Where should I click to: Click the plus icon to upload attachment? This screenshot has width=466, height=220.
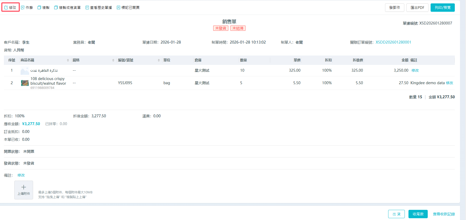click(x=24, y=187)
